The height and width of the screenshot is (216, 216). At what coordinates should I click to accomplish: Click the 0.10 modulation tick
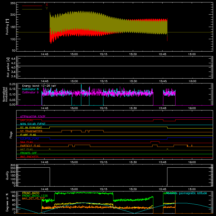point(12,94)
